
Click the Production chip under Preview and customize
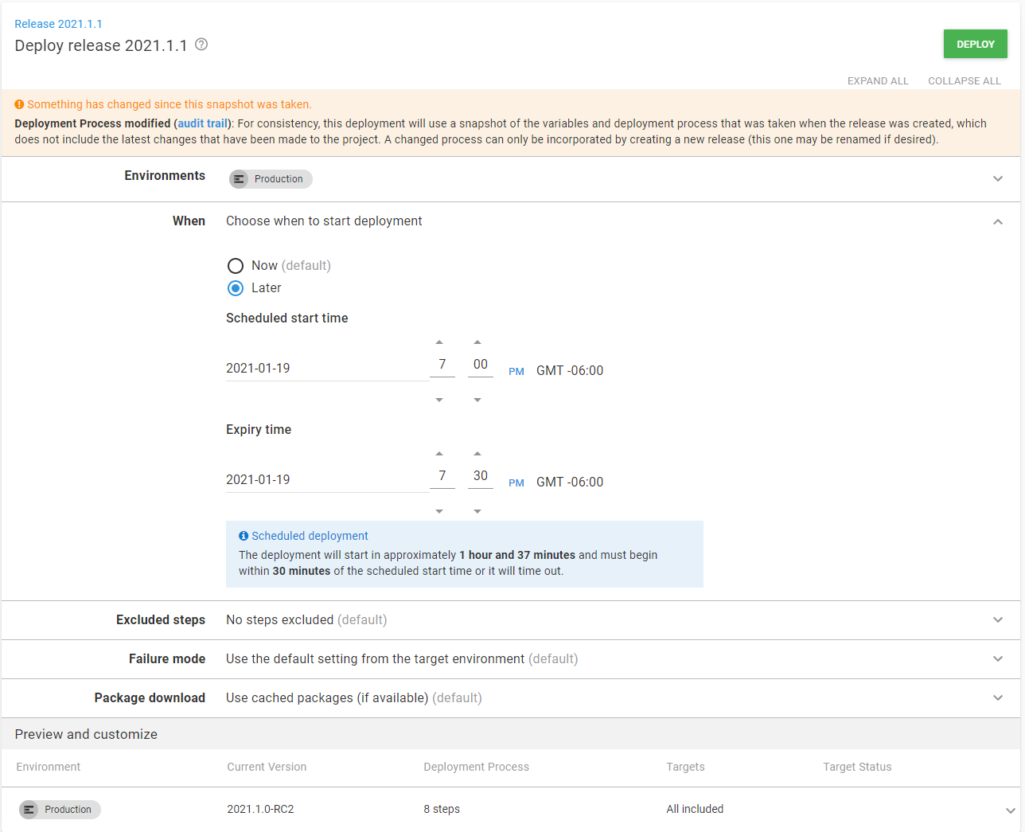59,809
